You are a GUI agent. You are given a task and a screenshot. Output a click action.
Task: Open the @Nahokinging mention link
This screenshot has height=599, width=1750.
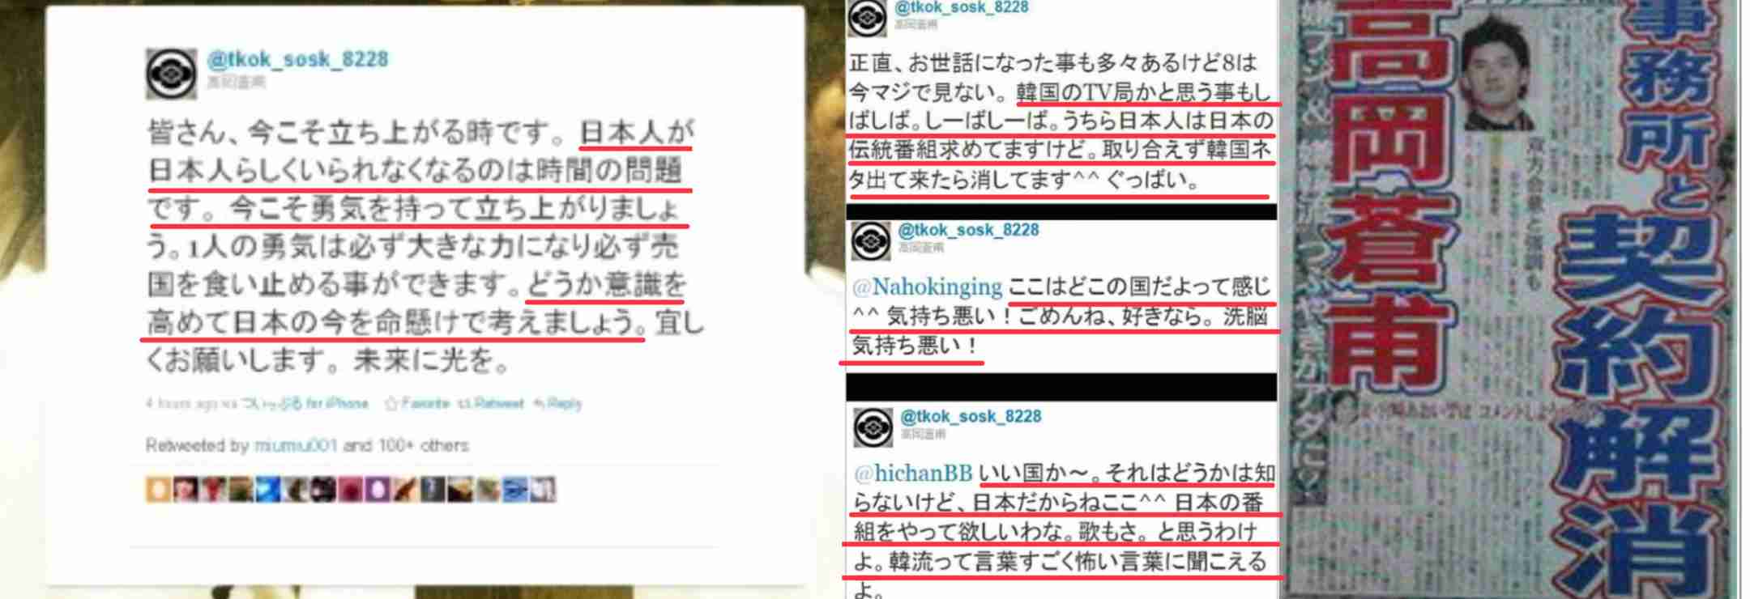927,287
